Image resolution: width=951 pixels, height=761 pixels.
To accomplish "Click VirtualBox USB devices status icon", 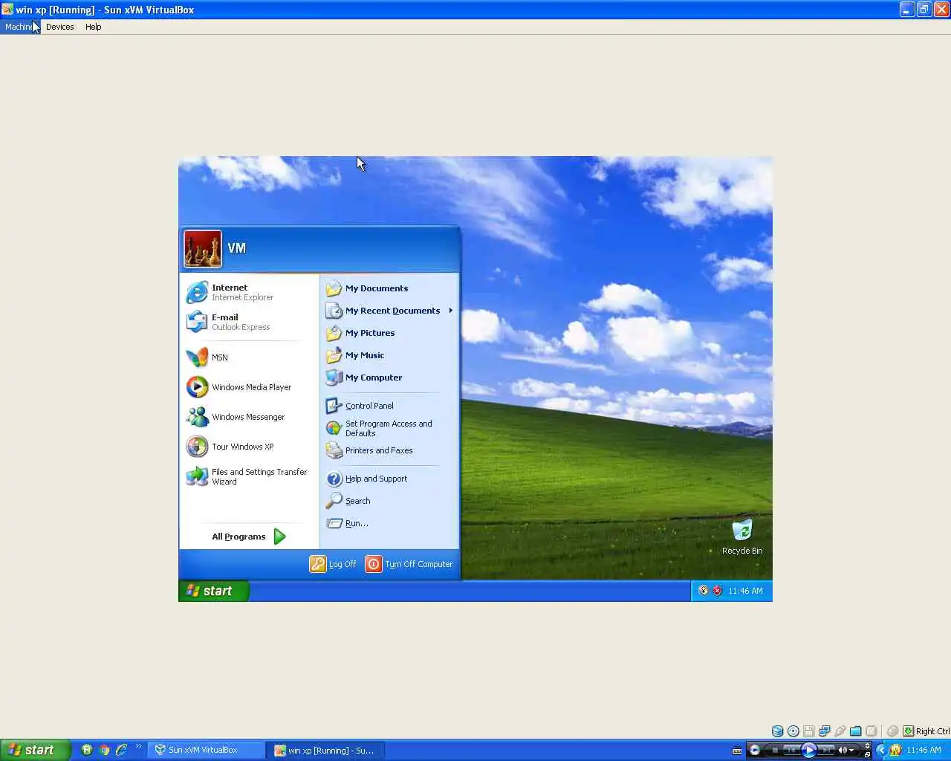I will (840, 731).
